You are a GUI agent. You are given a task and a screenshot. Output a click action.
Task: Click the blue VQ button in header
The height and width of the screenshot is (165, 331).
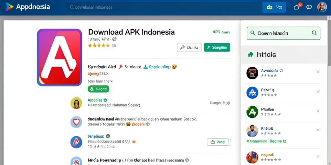coord(274,7)
